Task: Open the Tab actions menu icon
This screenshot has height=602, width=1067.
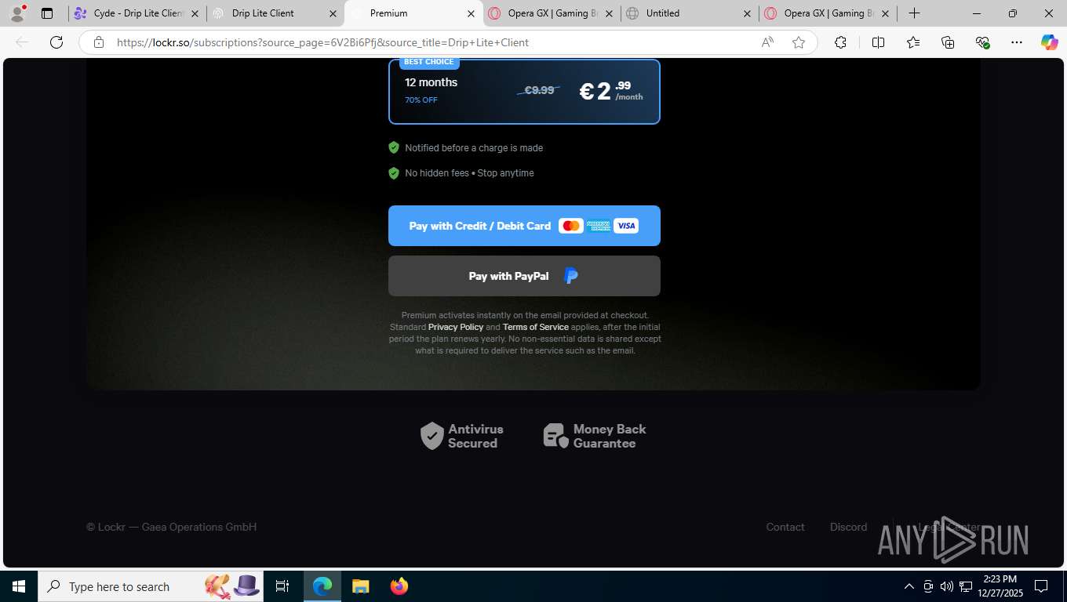Action: 47,13
